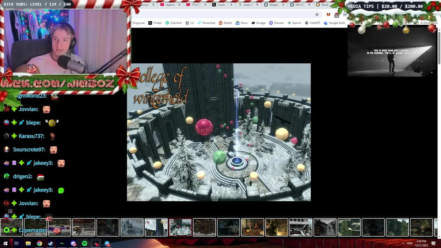Close the x.com tab
This screenshot has height=248, width=441.
tap(231, 5)
